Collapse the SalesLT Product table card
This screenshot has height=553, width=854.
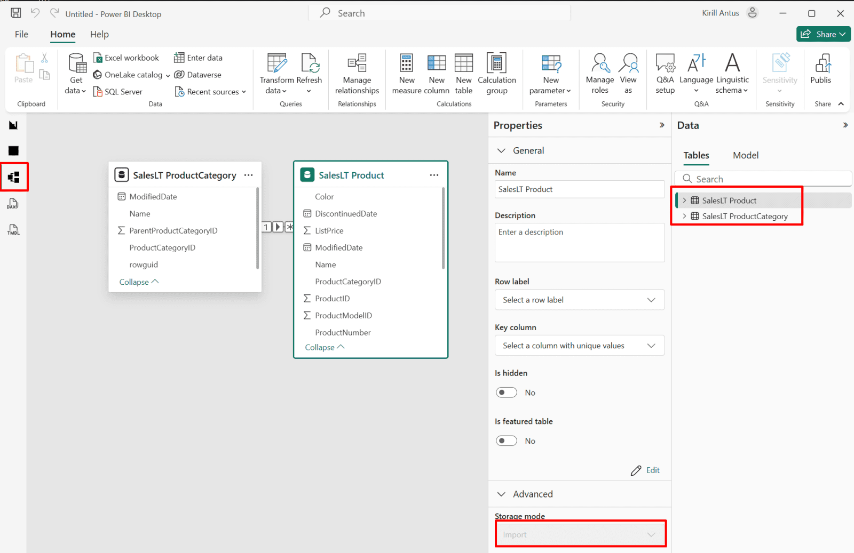pos(325,347)
